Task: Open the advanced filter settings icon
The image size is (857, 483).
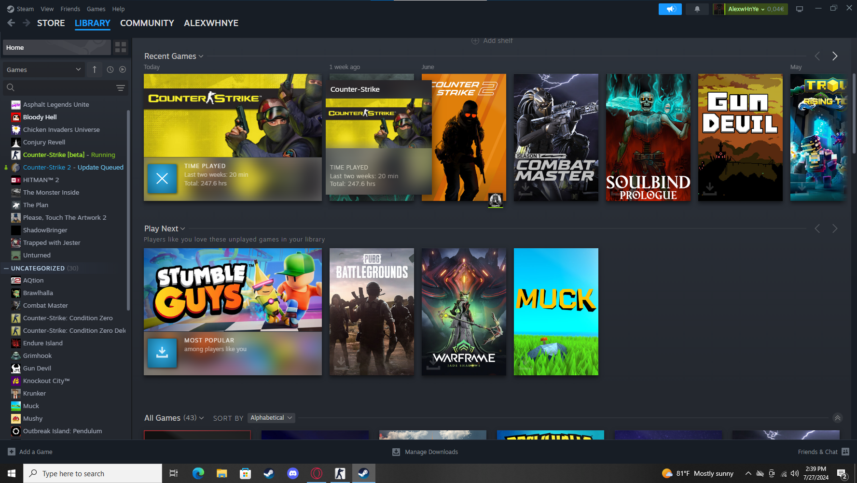Action: [120, 87]
